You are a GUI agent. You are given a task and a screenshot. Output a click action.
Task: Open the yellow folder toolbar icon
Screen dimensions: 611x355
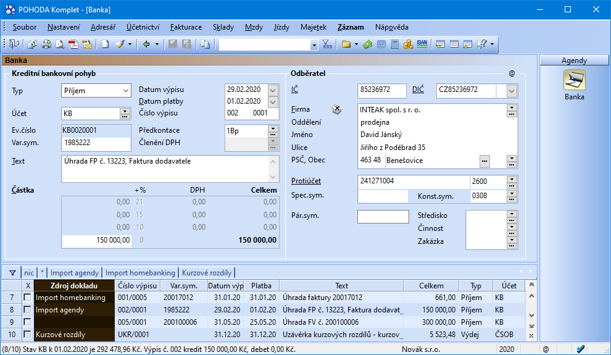click(x=346, y=44)
